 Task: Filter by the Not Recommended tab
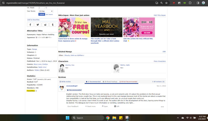128,82
